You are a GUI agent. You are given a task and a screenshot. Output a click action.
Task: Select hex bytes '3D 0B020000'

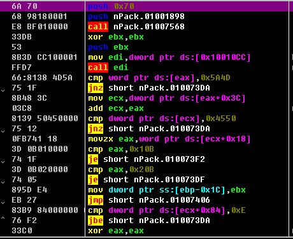[x=40, y=170]
